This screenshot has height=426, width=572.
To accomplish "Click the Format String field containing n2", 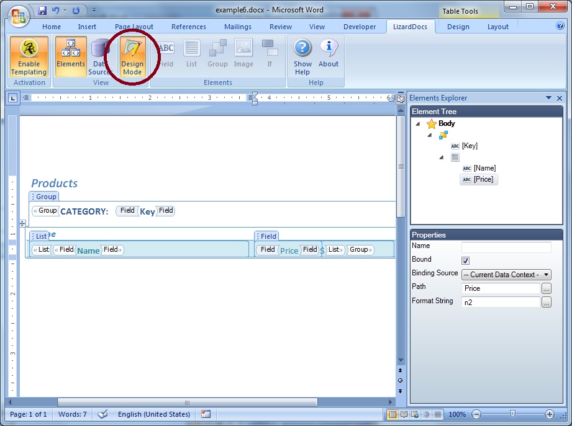I will (501, 302).
